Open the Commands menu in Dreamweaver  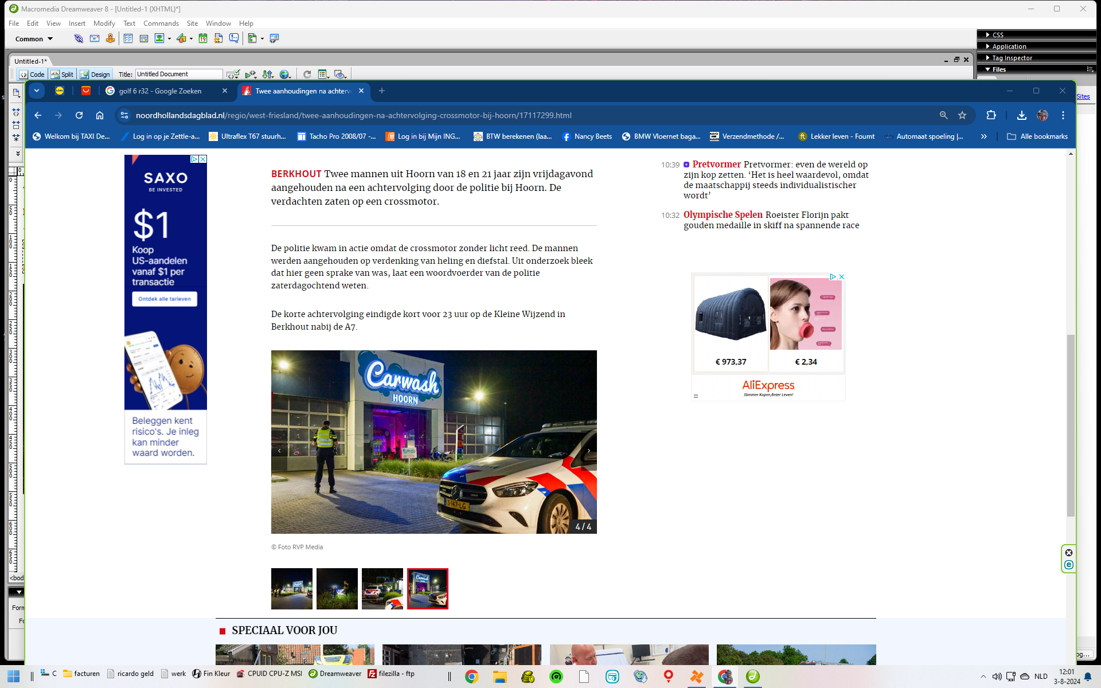(161, 24)
